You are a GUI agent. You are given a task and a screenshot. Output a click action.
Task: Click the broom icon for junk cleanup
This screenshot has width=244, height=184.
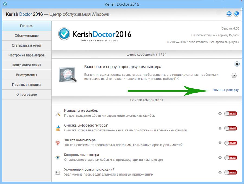pyautogui.click(x=58, y=128)
